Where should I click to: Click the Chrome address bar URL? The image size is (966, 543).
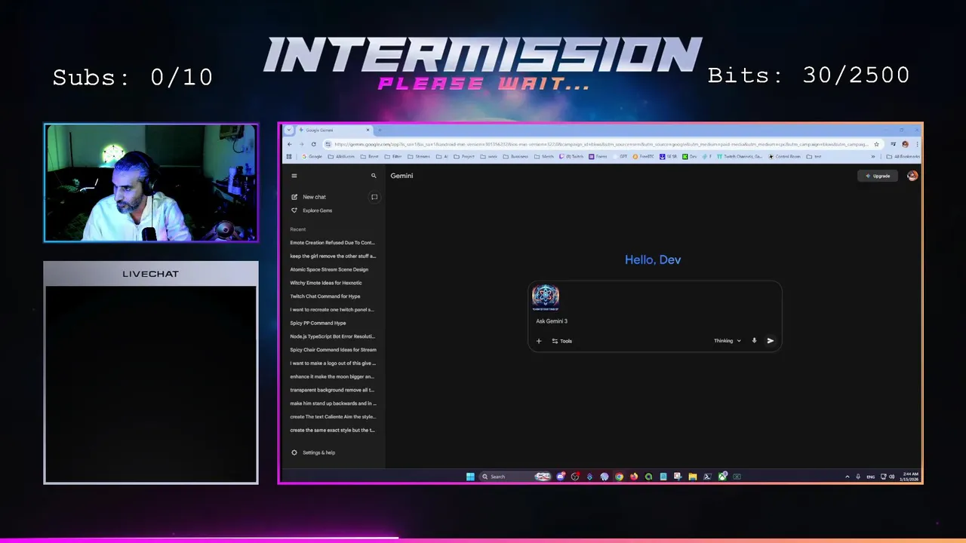[600, 144]
